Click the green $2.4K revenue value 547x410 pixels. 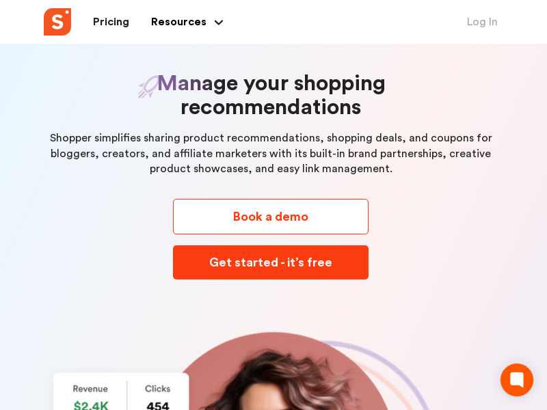[x=91, y=405]
